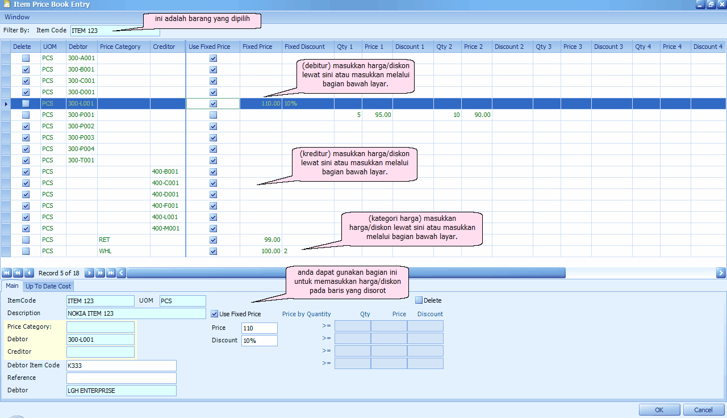727x419 pixels.
Task: Uncheck Use Fixed Price in WHL row
Action: click(213, 251)
